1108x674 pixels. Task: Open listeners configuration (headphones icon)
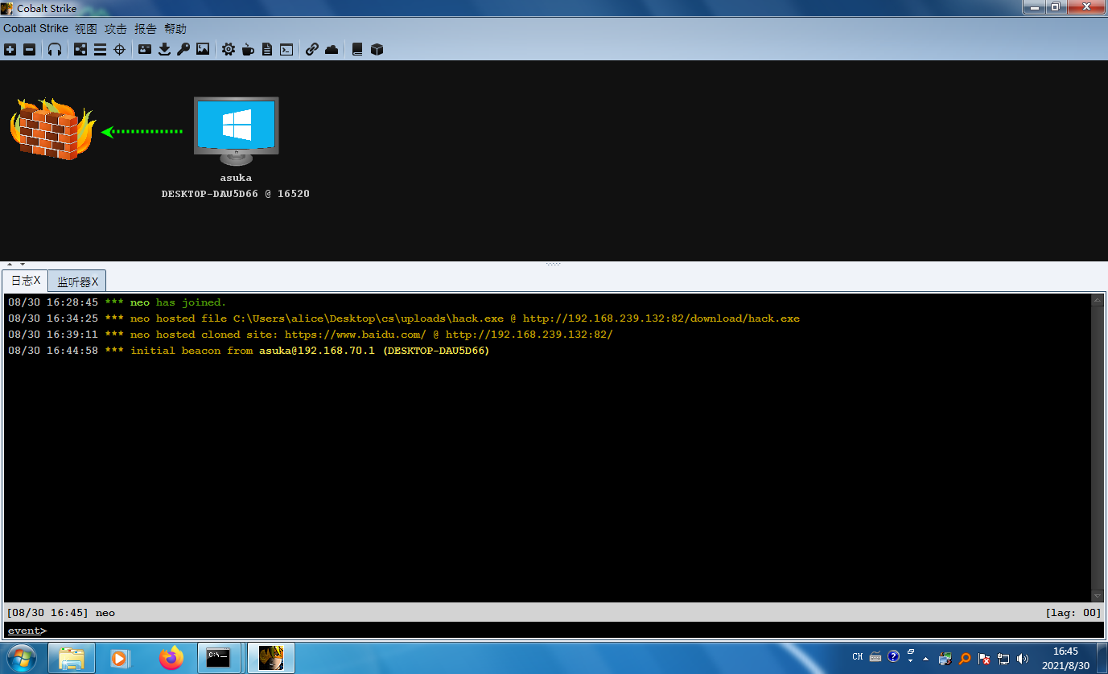point(55,49)
